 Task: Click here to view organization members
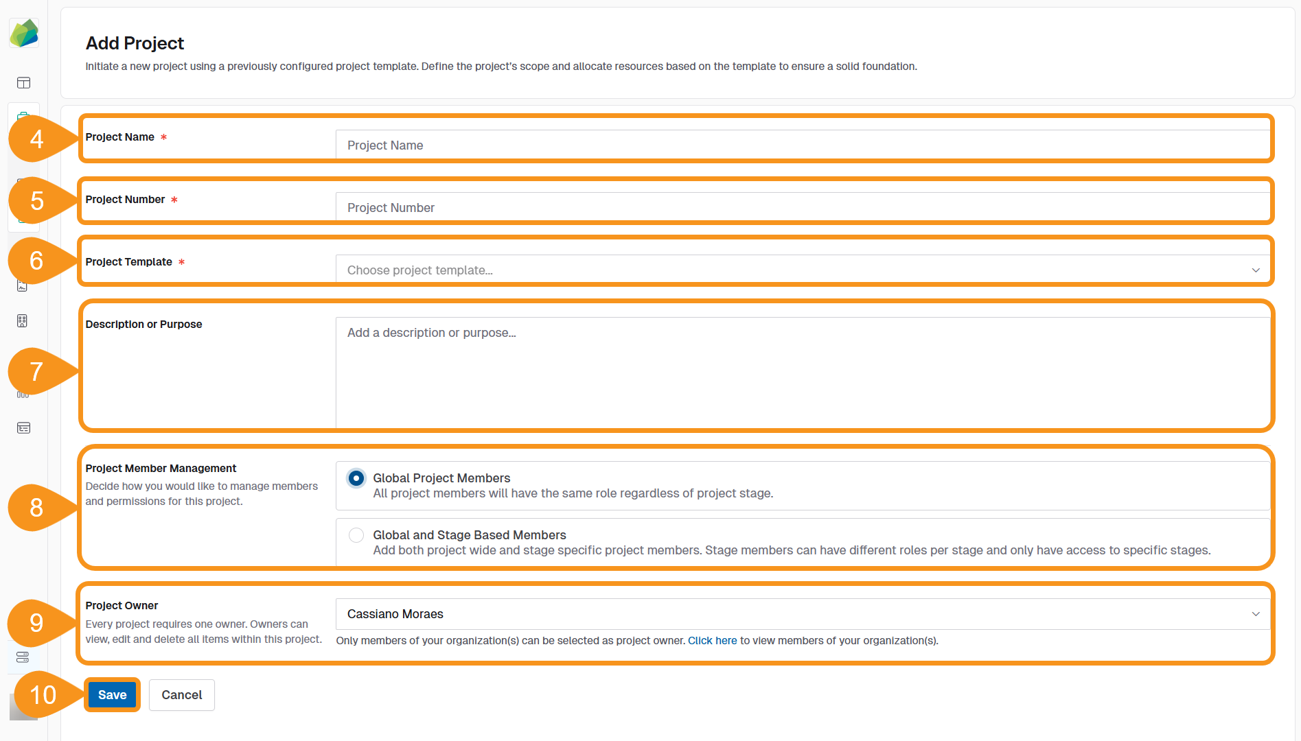(712, 640)
